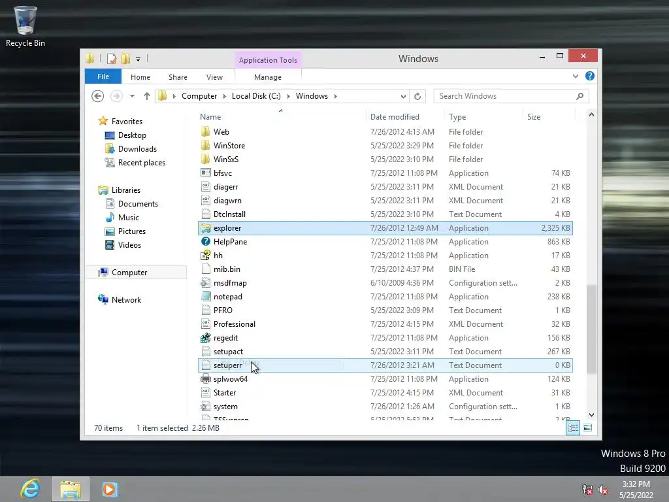Expand the arrow after Local Disk (C:) breadcrumb
This screenshot has width=669, height=502.
288,96
